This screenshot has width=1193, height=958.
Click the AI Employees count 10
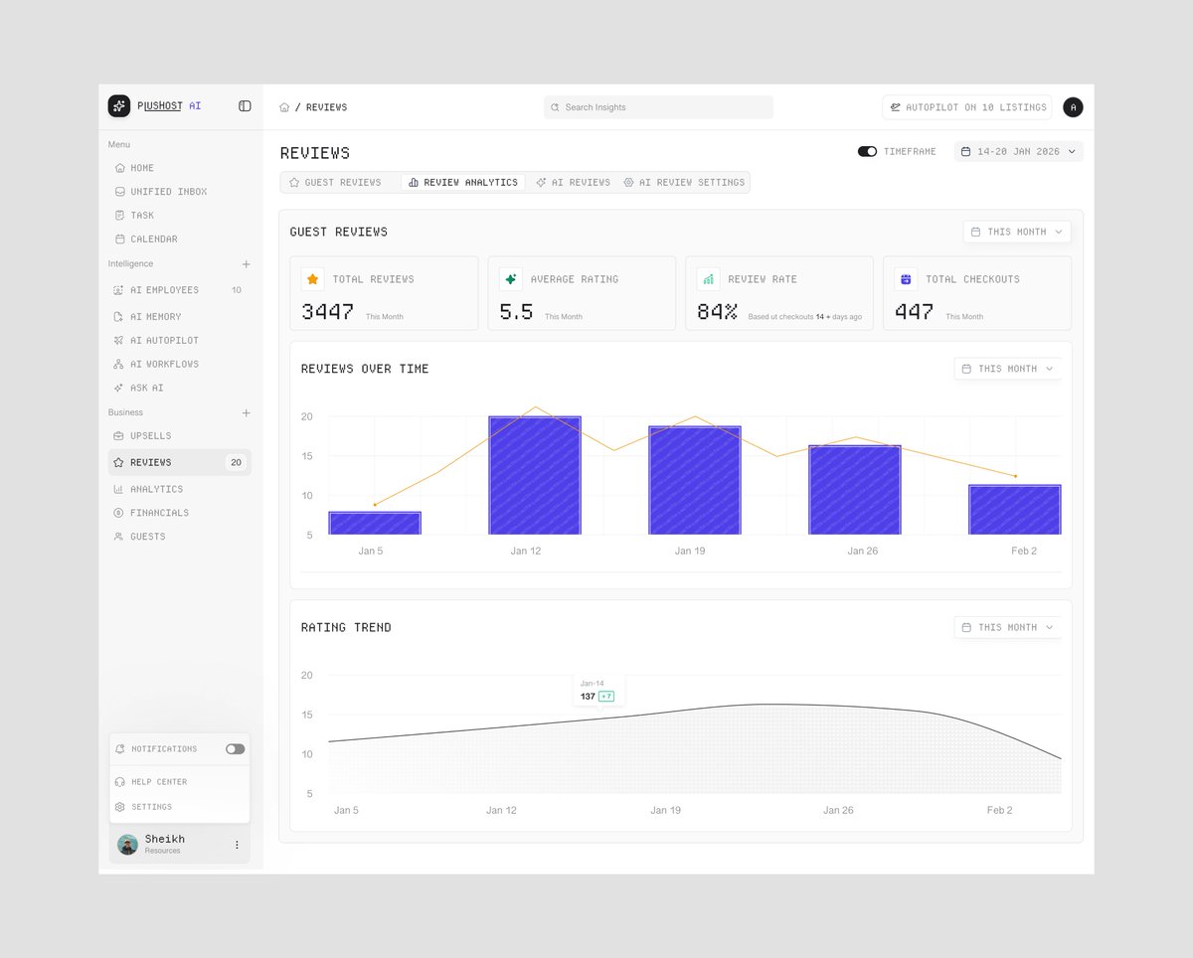click(x=237, y=290)
